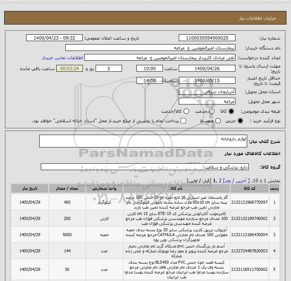Click the unit کیلوگرم in row 1
291x281 pixels.
click(x=104, y=202)
